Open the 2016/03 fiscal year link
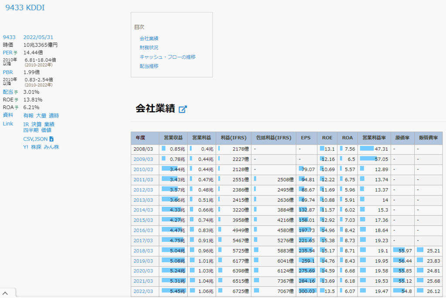The image size is (446, 298). click(x=143, y=230)
